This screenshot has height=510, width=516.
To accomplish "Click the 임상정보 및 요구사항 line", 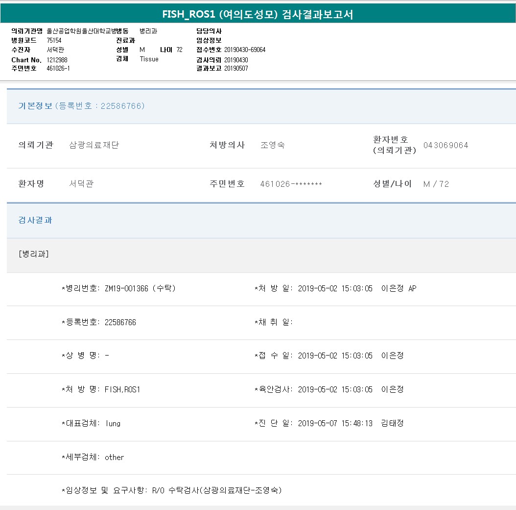I will tap(171, 490).
